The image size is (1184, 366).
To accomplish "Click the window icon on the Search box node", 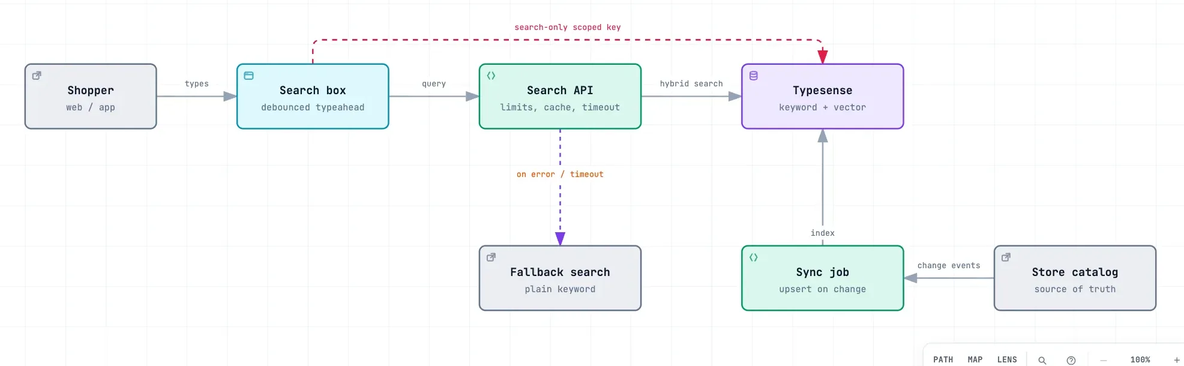I will coord(248,76).
